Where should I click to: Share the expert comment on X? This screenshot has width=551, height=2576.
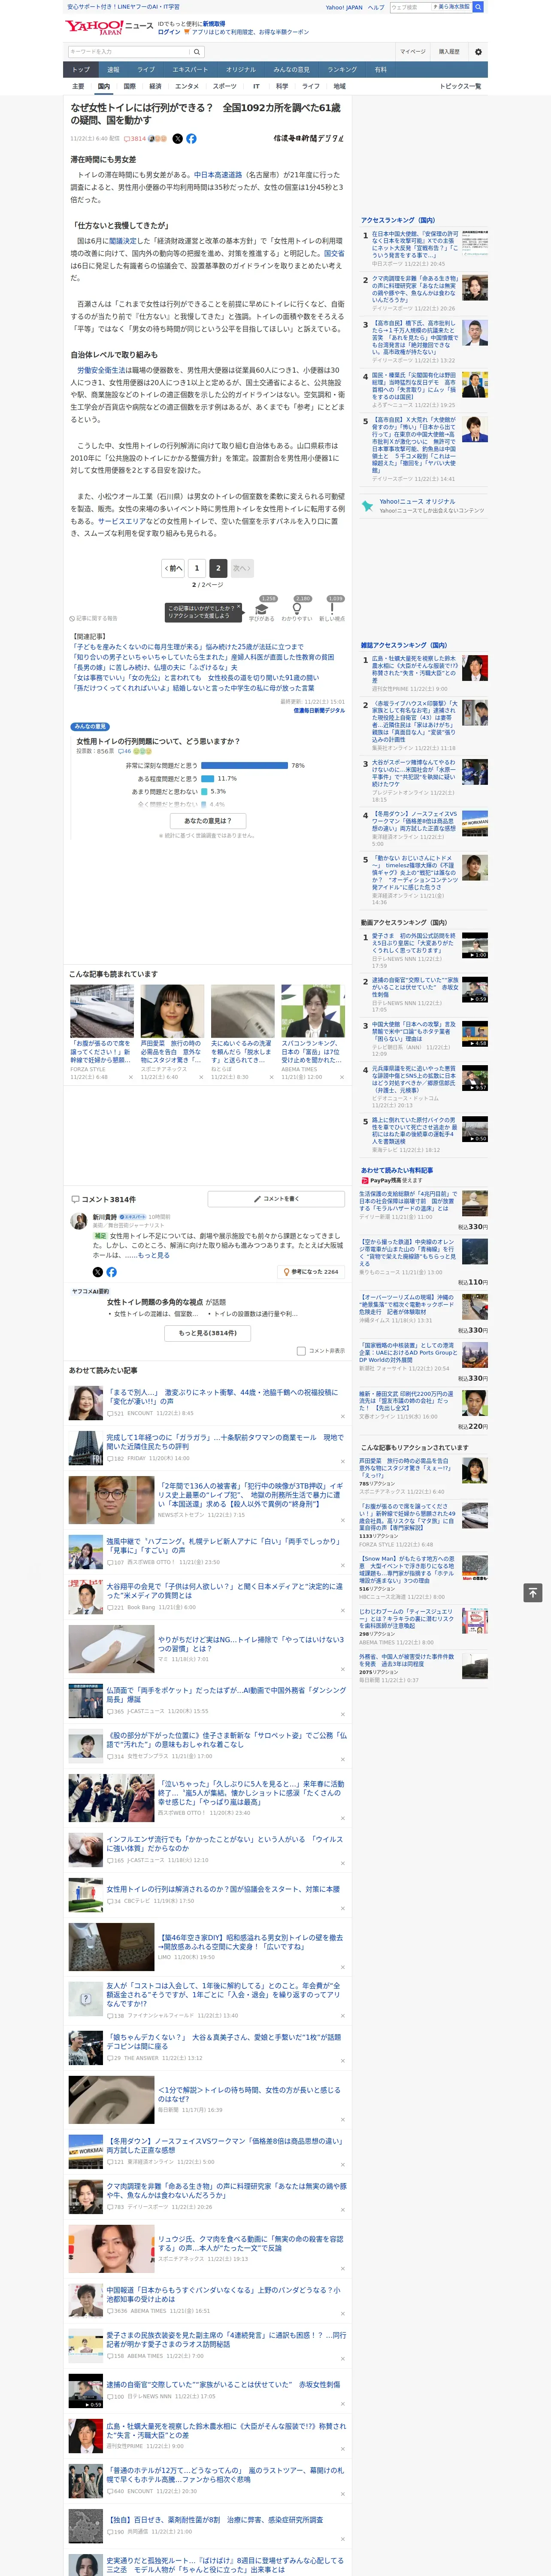click(x=97, y=1272)
